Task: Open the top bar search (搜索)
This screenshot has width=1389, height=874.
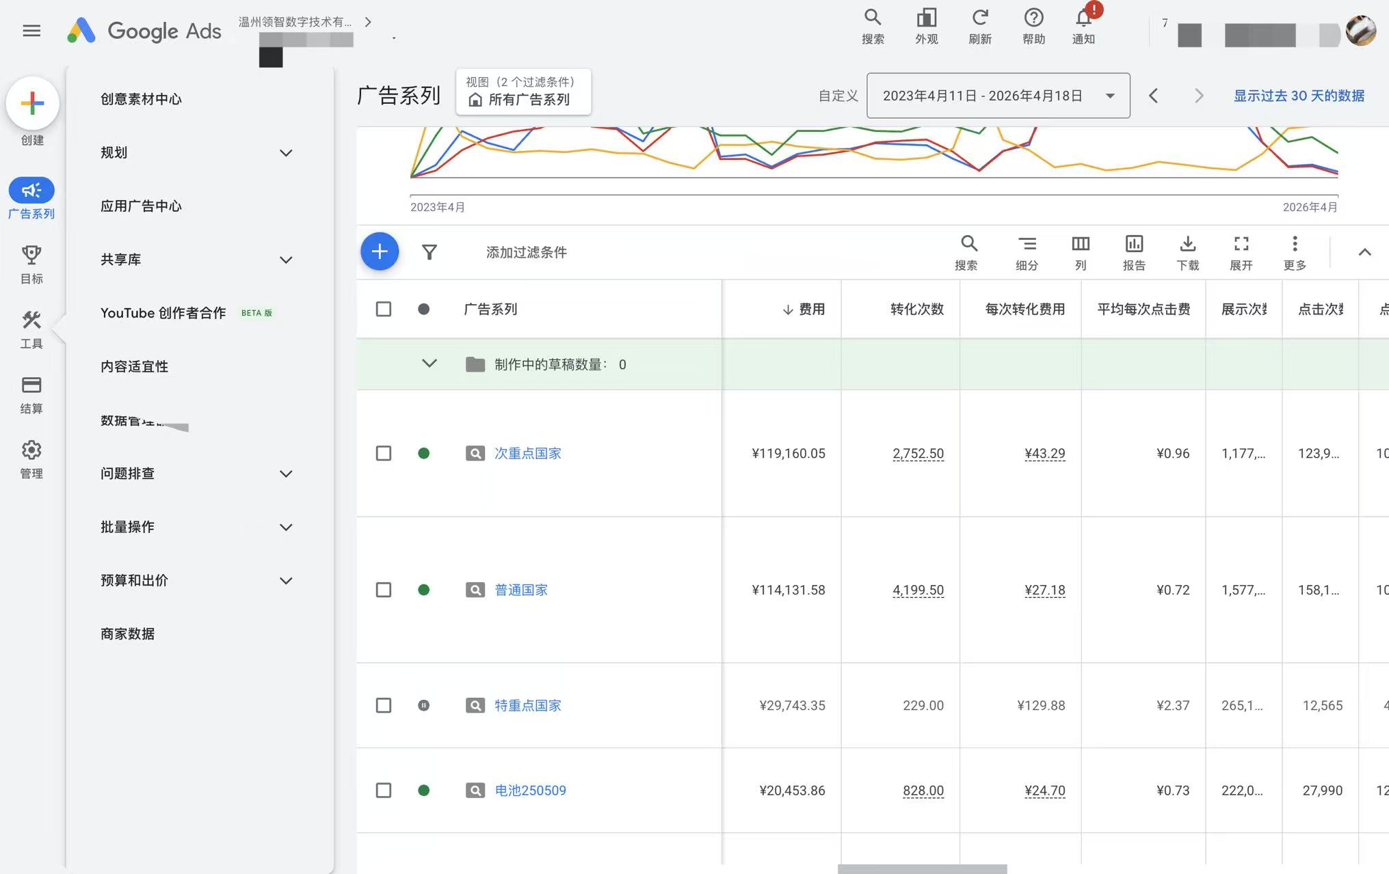Action: pos(873,27)
